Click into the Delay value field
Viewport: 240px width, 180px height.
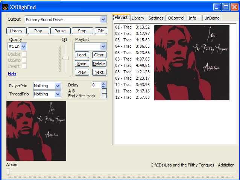pos(96,85)
